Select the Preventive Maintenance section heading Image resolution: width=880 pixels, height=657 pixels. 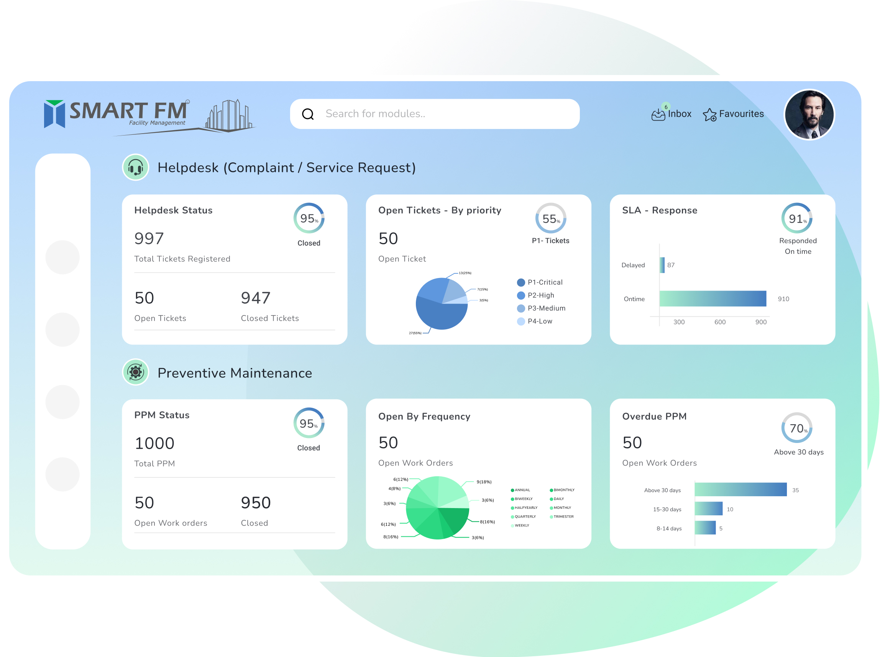(x=235, y=373)
